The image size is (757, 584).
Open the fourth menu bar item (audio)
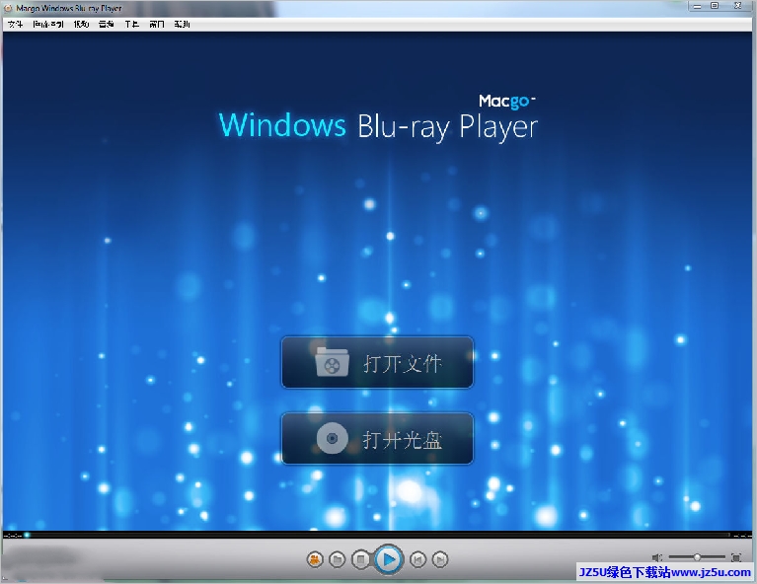tap(107, 24)
